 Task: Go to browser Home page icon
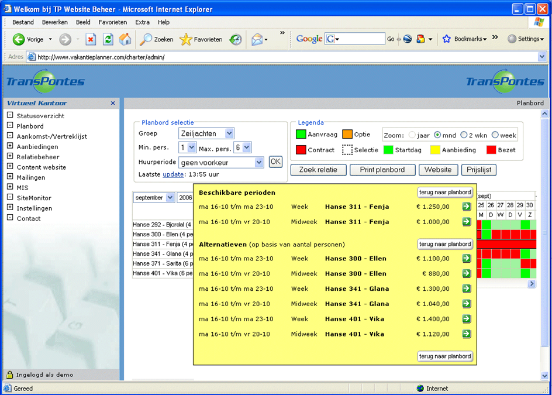point(125,39)
